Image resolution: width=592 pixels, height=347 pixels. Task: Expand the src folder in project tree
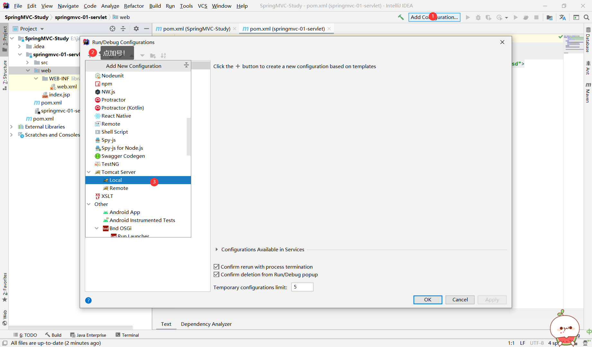28,62
